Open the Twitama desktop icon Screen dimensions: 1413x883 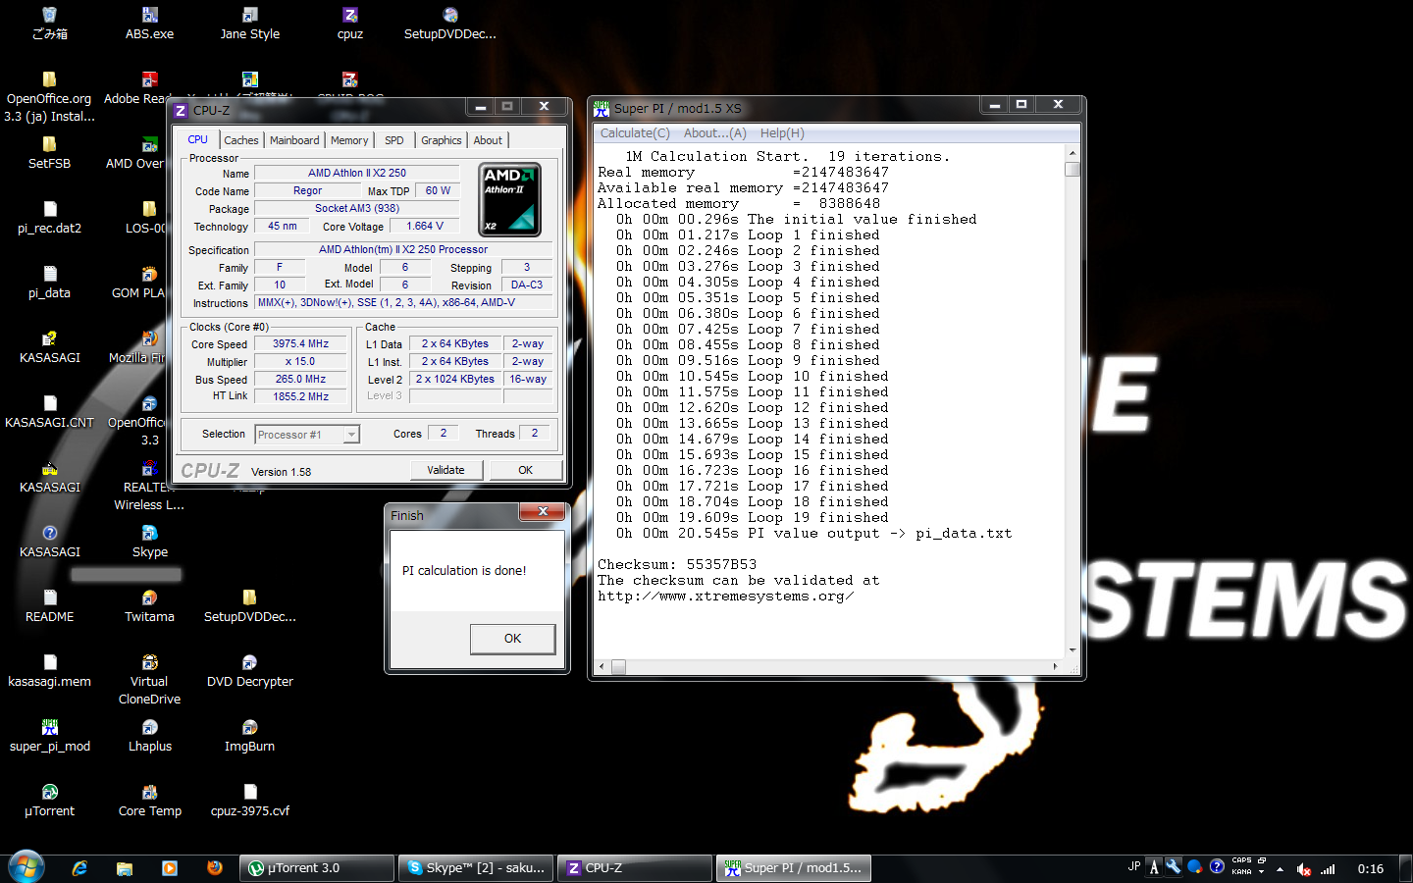coord(149,606)
